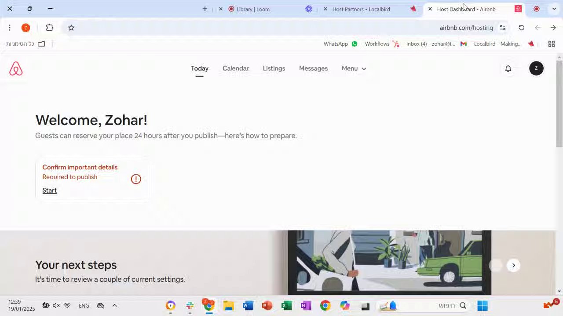Open the all bookmarks folder
The image size is (563, 316).
(x=26, y=44)
